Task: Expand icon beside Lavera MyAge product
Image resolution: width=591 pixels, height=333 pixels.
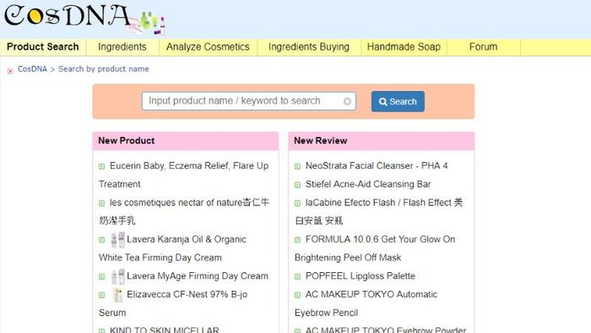Action: (x=102, y=277)
